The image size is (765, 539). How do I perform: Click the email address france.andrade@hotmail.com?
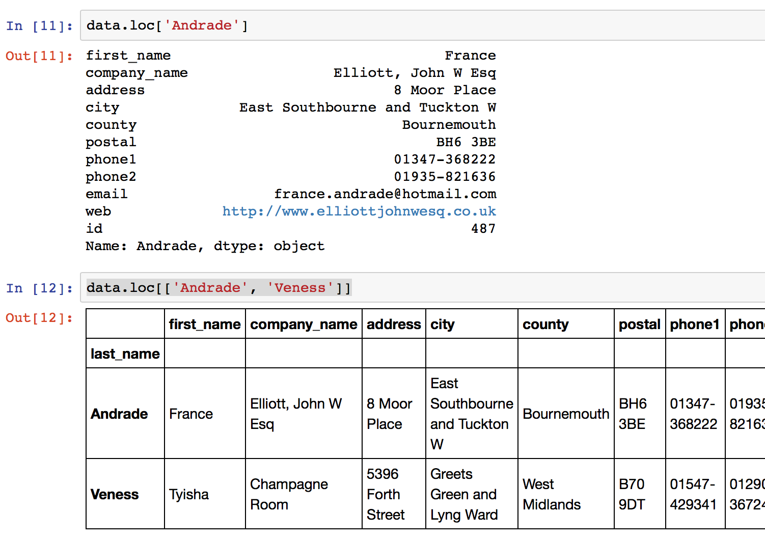[x=386, y=194]
